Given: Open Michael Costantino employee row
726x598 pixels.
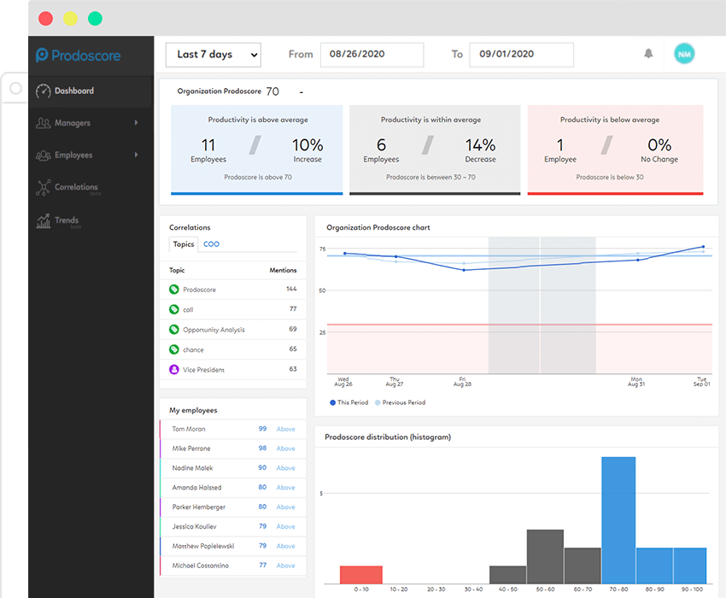Looking at the screenshot, I should coord(233,566).
